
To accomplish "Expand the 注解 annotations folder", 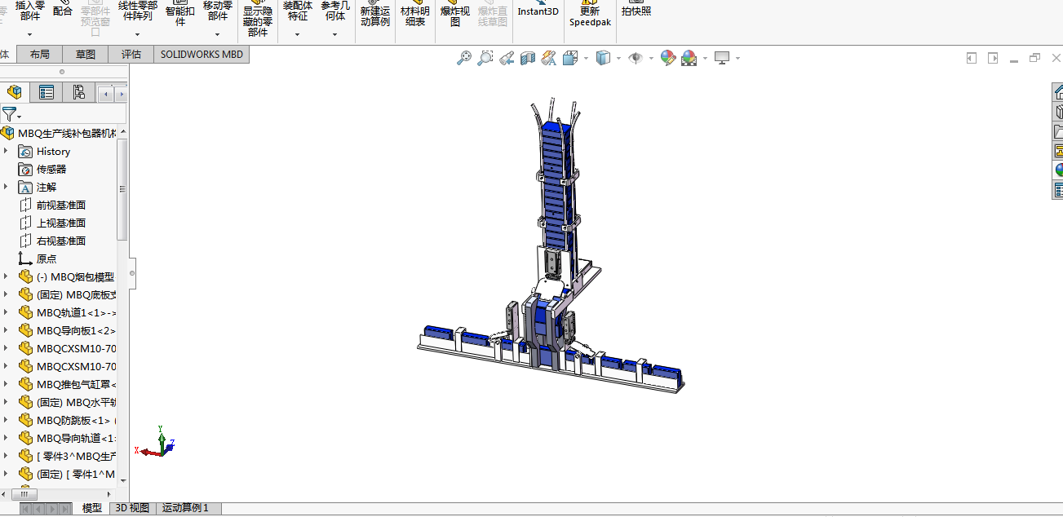I will [6, 188].
